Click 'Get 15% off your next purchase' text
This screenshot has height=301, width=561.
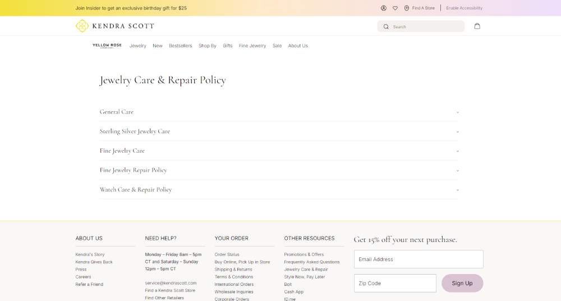406,240
